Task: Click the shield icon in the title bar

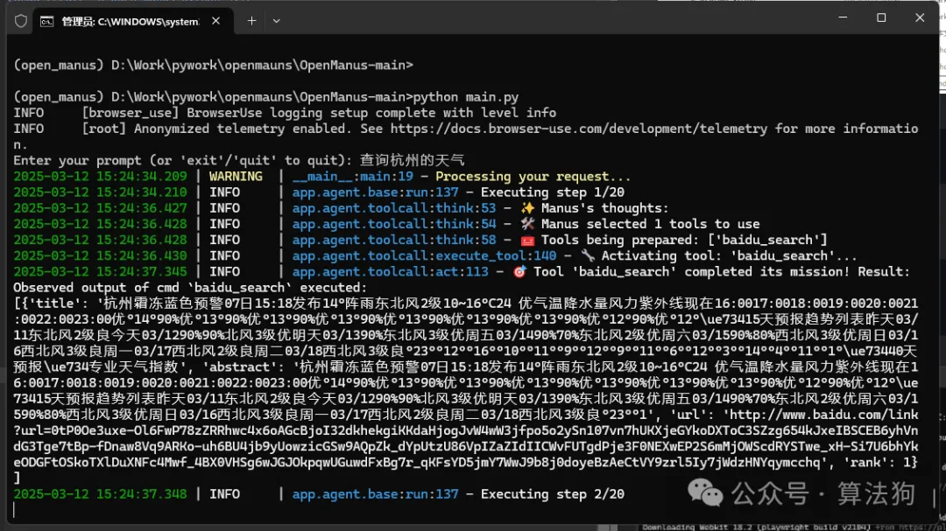Action: tap(21, 21)
